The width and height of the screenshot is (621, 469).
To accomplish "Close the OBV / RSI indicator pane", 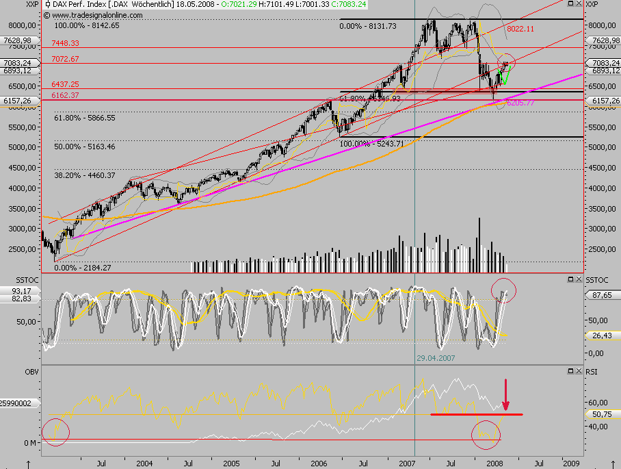I will point(579,370).
